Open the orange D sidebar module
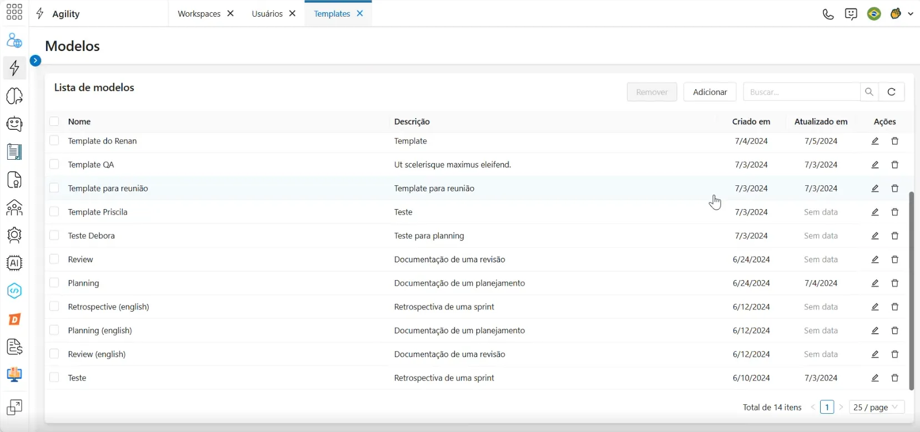The height and width of the screenshot is (432, 920). click(14, 319)
